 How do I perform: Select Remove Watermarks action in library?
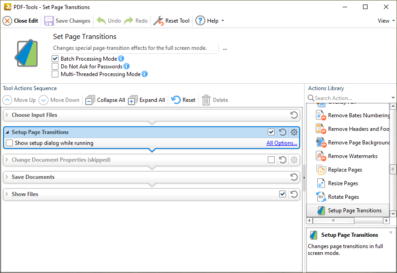coord(352,156)
